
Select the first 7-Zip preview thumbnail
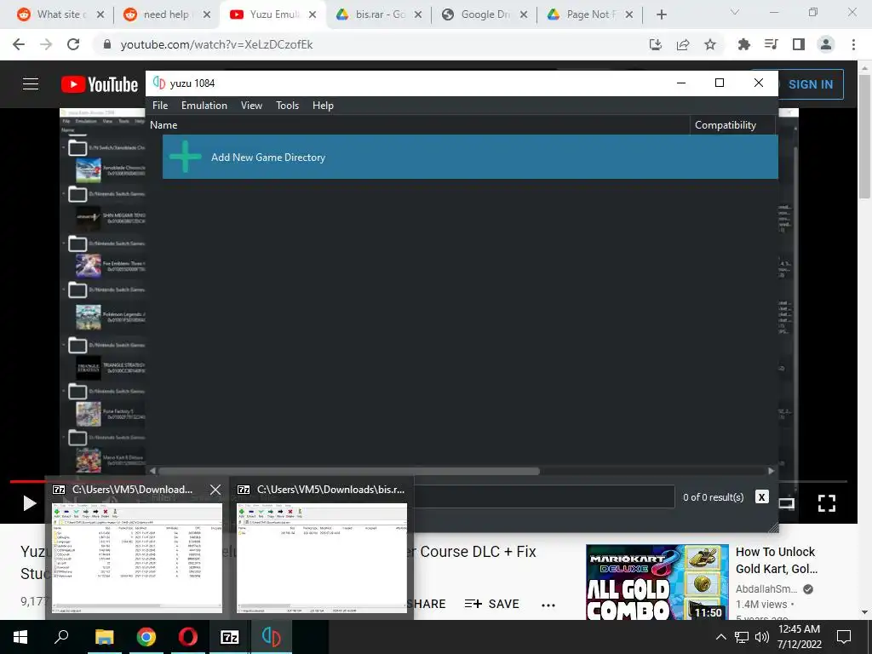pos(137,559)
